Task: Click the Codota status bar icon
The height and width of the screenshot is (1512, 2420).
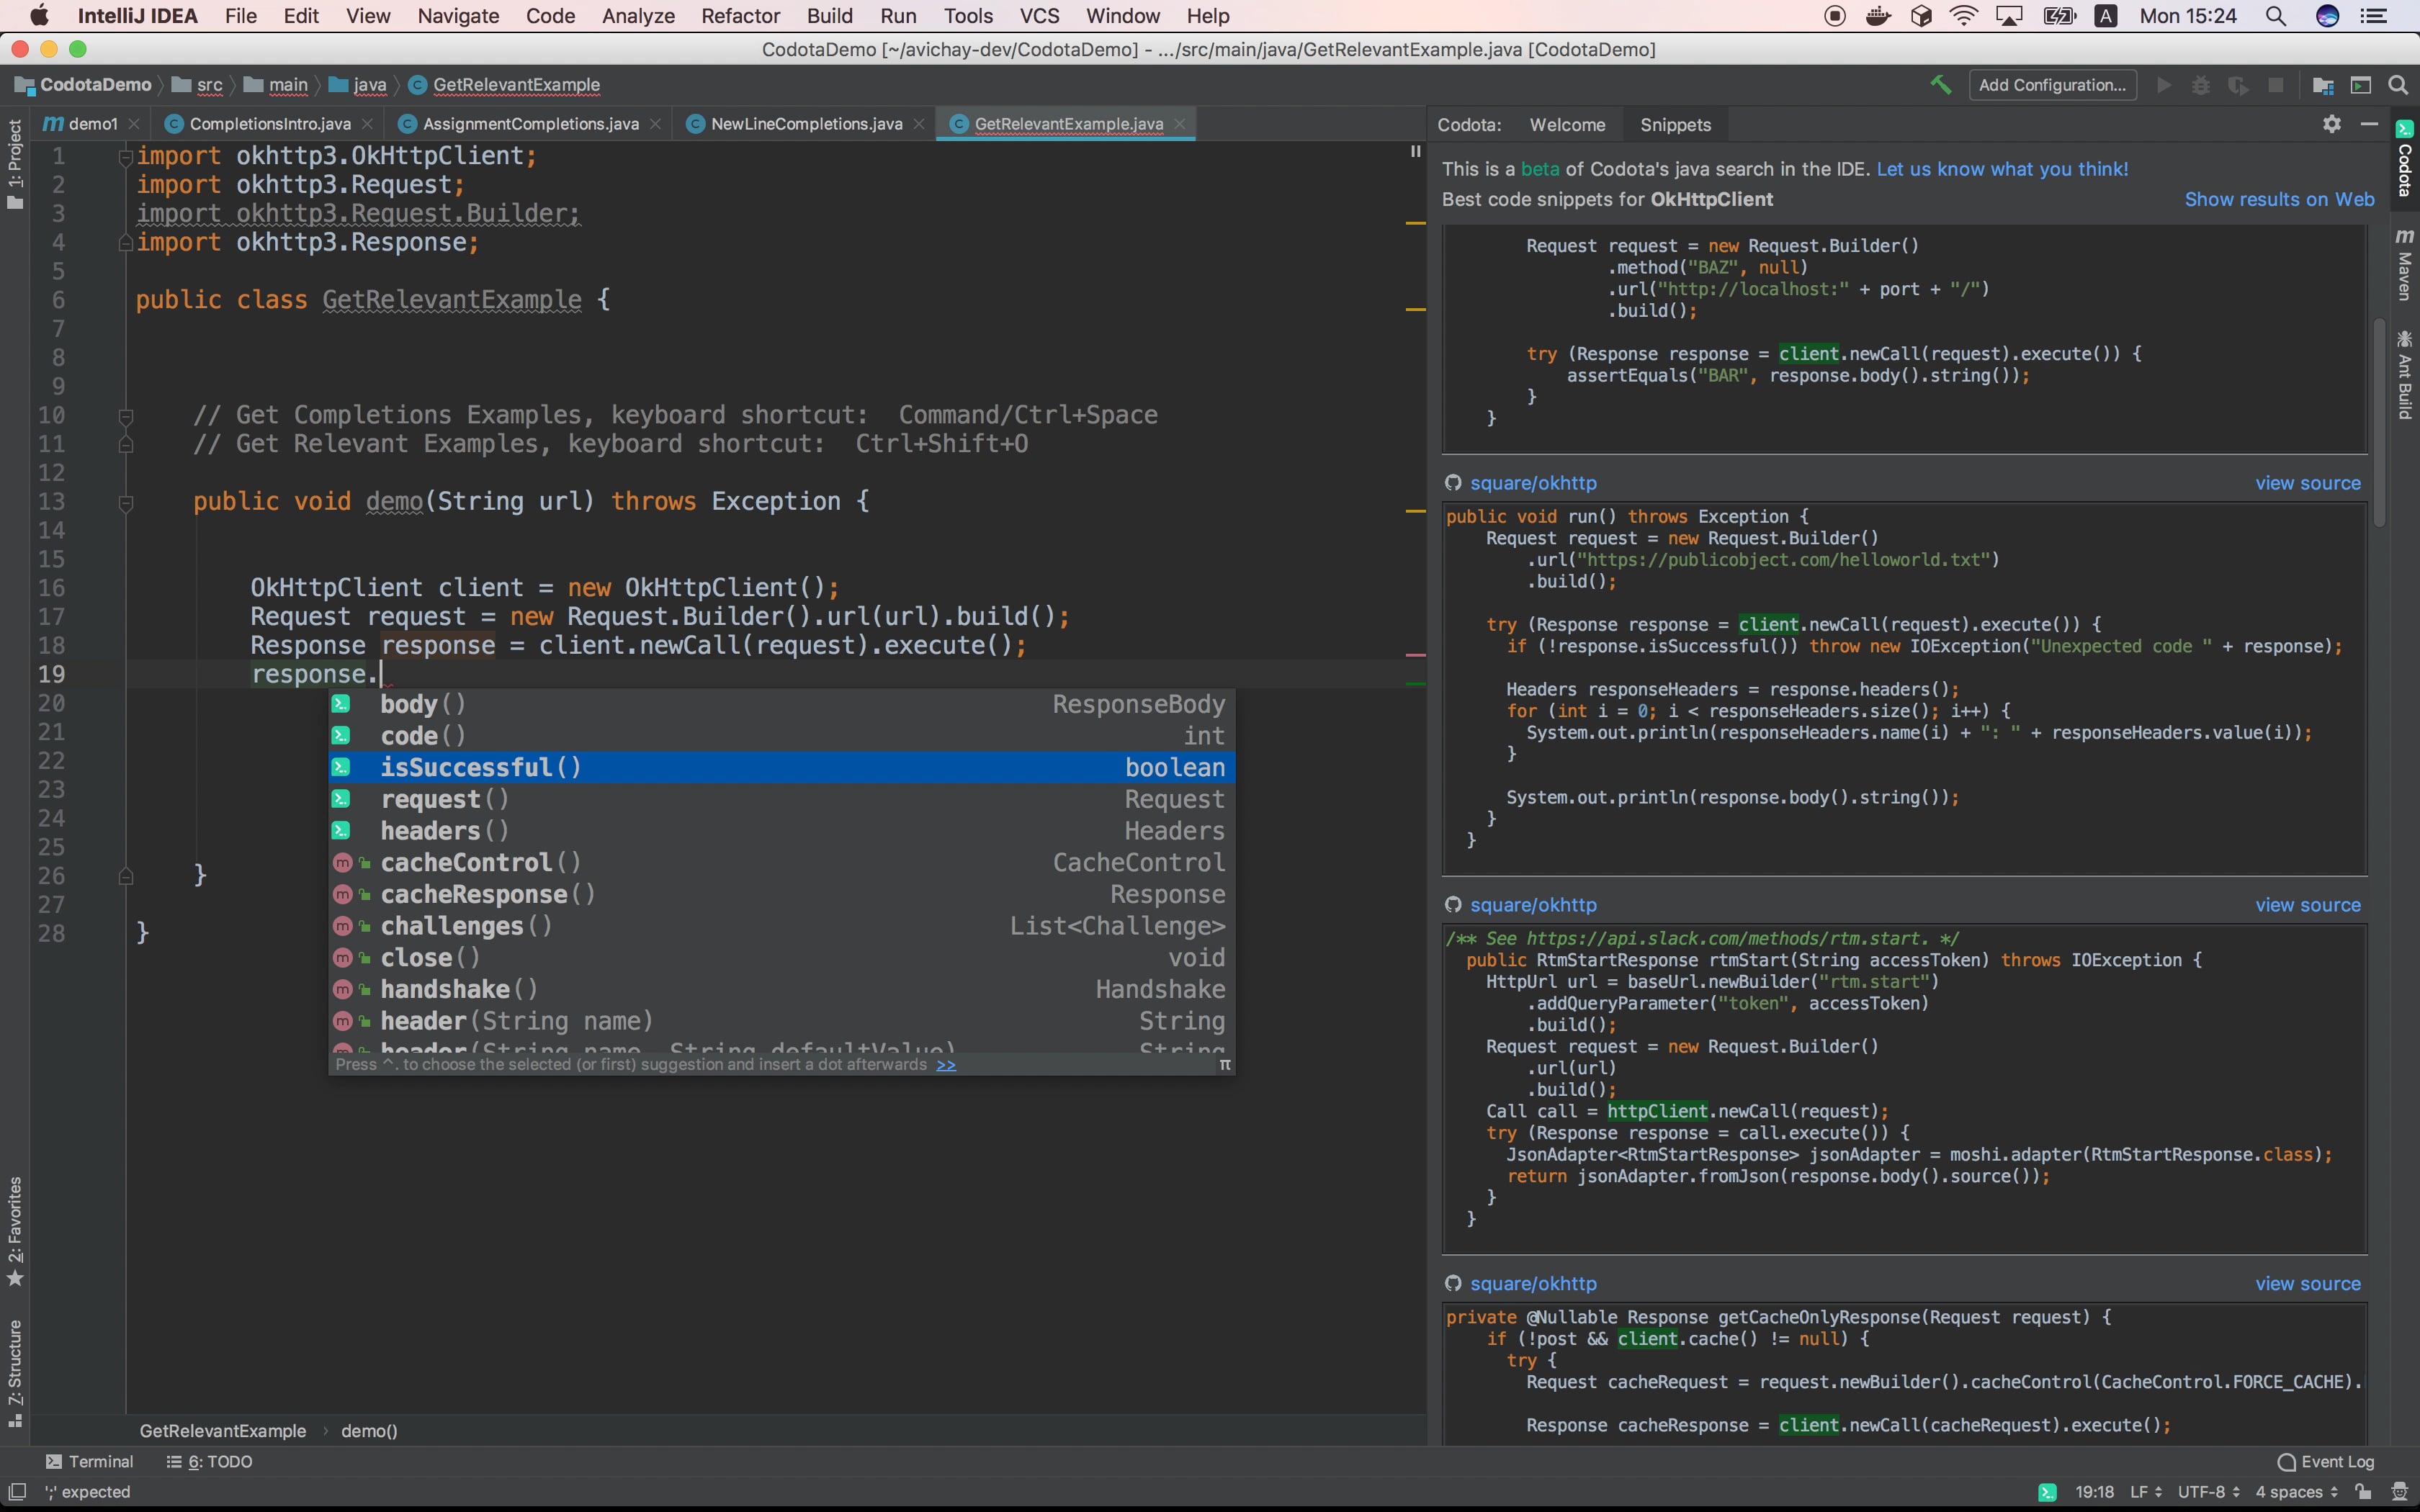Action: [2047, 1492]
